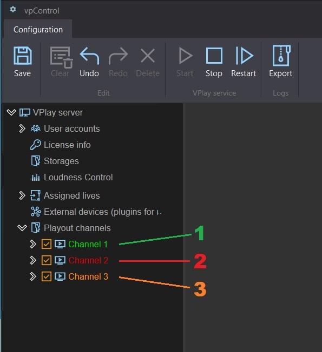Select VPlay server in the tree

[x=57, y=112]
